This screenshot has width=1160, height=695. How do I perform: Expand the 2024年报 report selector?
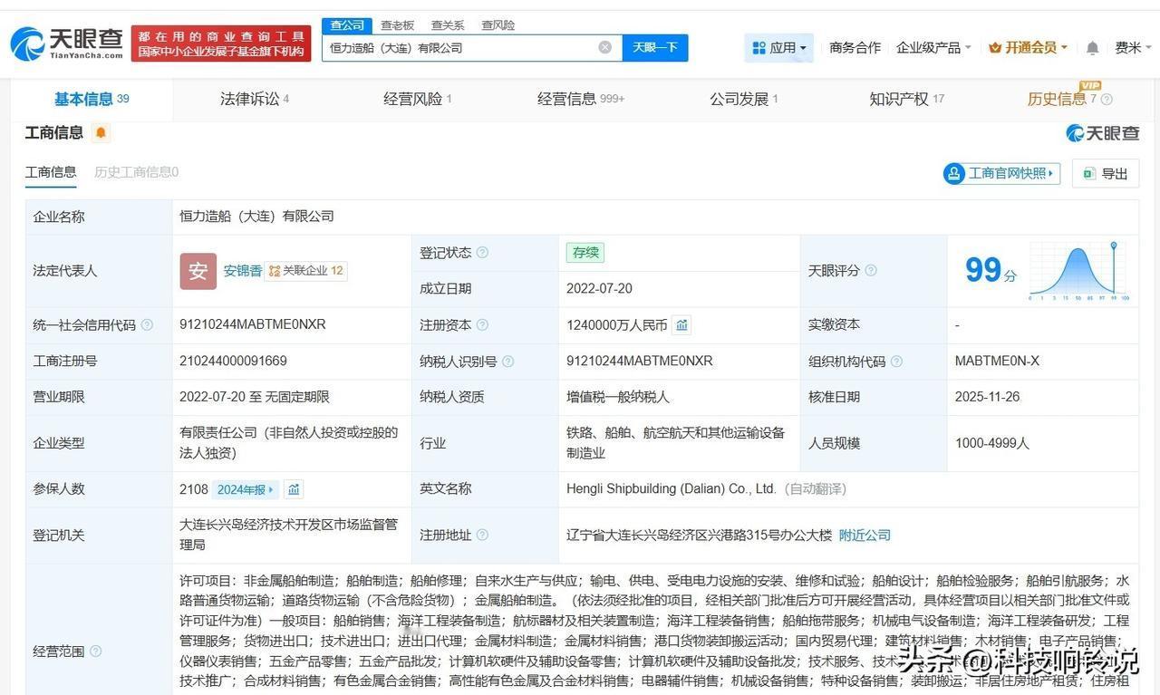[x=245, y=489]
